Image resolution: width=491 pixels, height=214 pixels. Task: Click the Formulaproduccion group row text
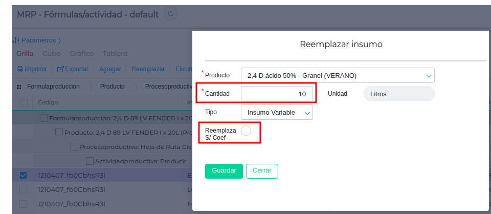click(x=121, y=118)
